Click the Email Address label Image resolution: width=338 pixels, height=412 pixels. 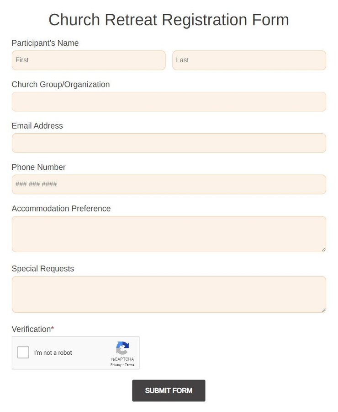(37, 125)
